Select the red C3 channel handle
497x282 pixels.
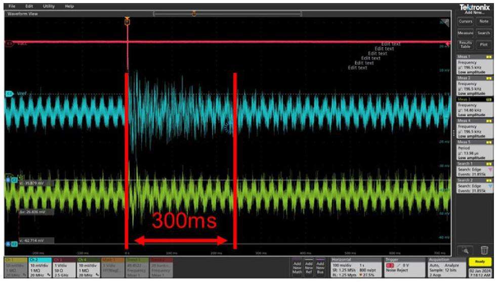tap(9, 44)
